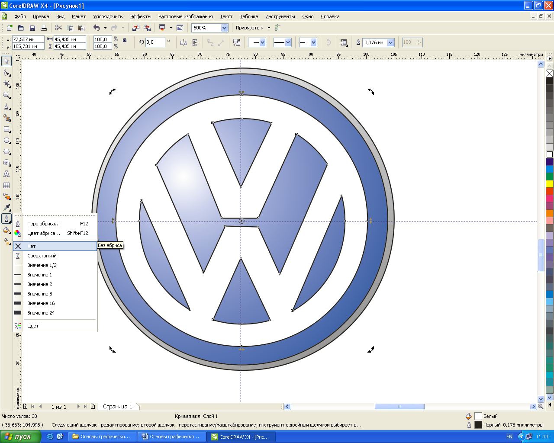
Task: Choose 'Сверхтонкий' outline option
Action: coord(55,256)
